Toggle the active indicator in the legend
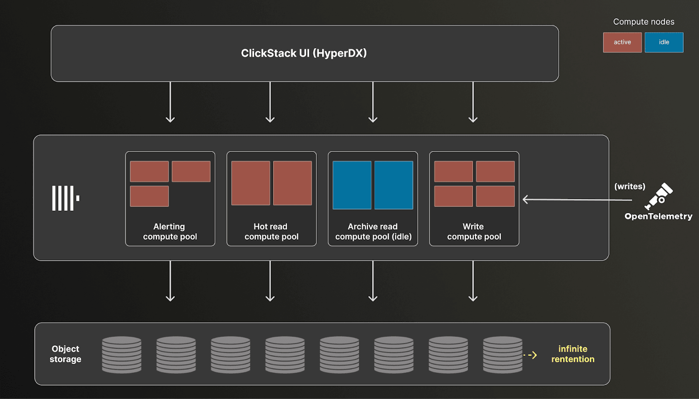 [x=622, y=42]
